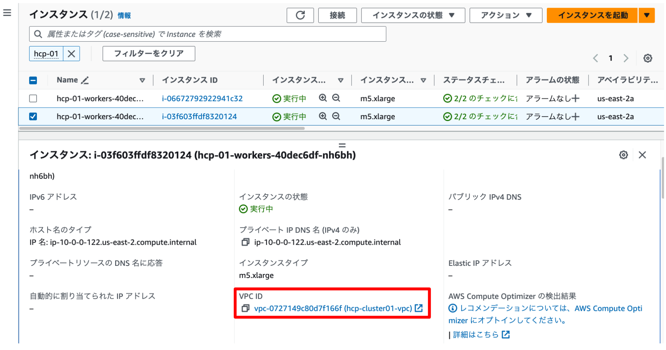The image size is (666, 350).
Task: Grab the detail panel resize handle
Action: coord(342,145)
